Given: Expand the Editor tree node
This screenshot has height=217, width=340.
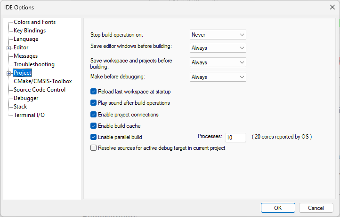Looking at the screenshot, I should pyautogui.click(x=8, y=48).
